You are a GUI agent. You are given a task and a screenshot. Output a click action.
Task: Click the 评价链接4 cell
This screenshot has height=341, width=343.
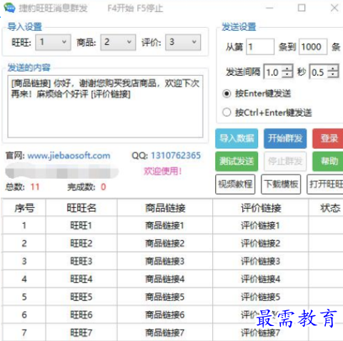[261, 279]
